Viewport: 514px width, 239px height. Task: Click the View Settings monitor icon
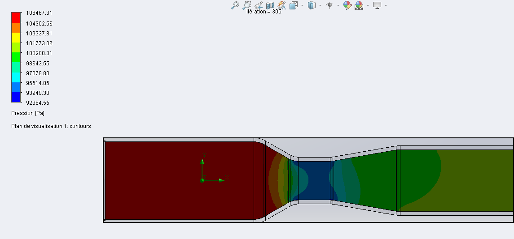pos(377,5)
